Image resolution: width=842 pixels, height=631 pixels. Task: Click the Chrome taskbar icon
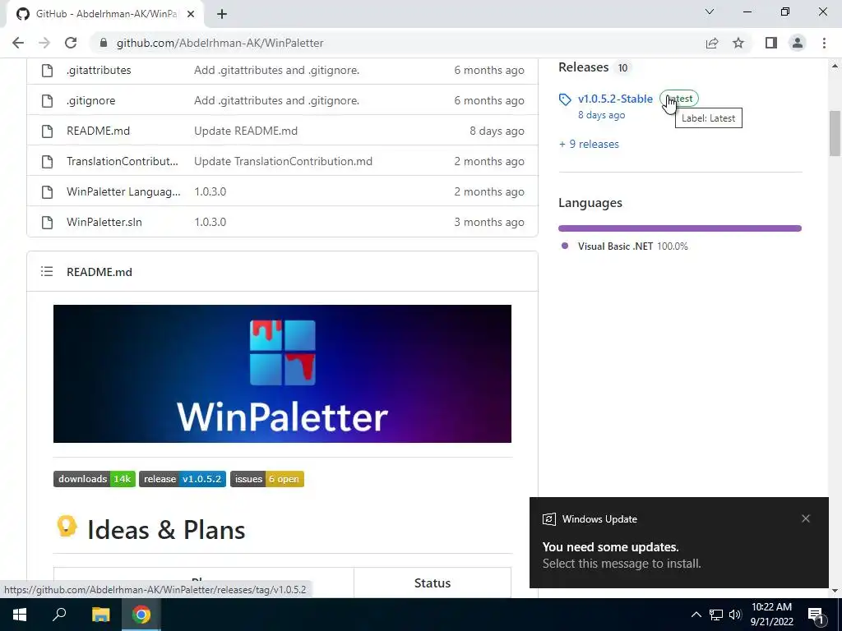[141, 615]
